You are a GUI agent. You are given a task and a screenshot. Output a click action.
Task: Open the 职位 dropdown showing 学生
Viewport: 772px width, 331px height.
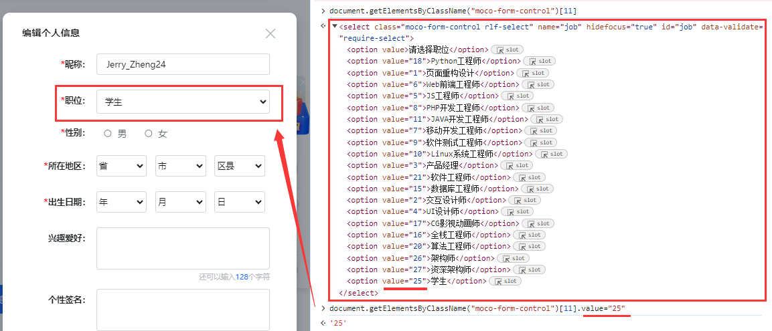click(183, 102)
